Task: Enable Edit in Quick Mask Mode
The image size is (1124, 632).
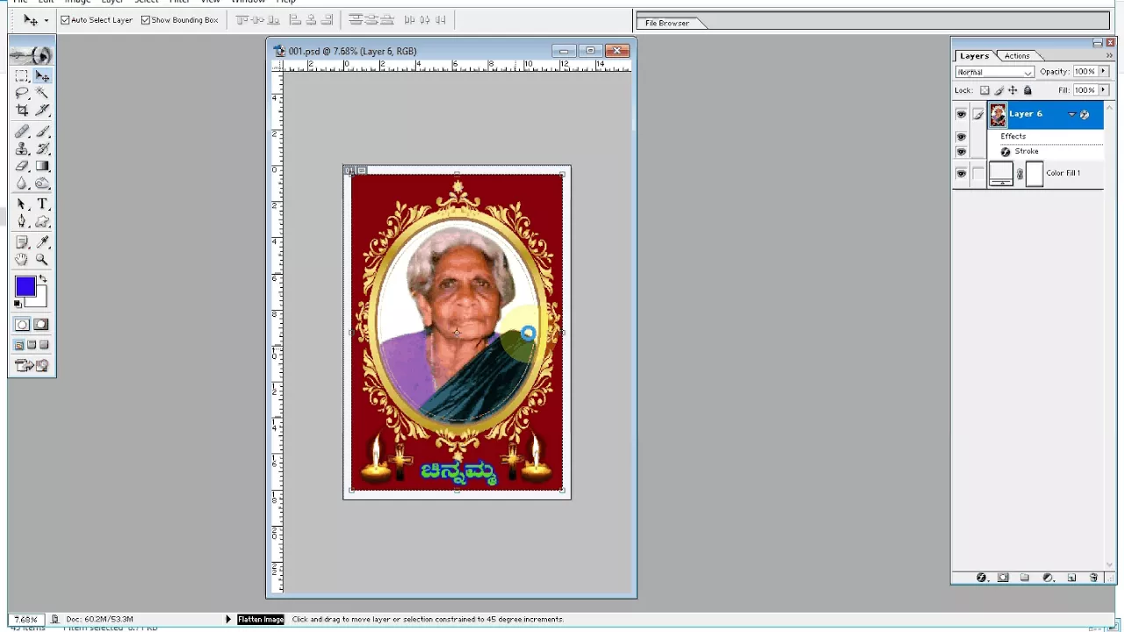Action: 41,325
